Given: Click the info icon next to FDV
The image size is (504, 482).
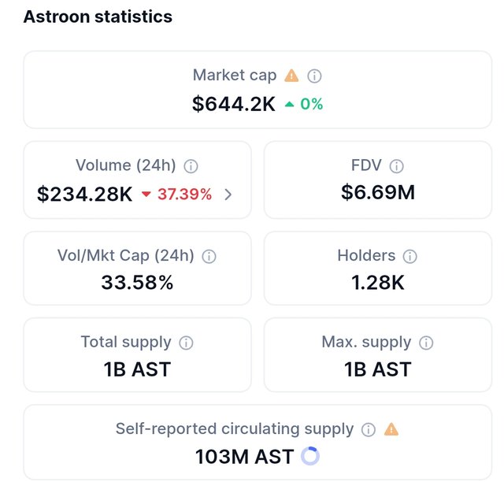Looking at the screenshot, I should 397,166.
